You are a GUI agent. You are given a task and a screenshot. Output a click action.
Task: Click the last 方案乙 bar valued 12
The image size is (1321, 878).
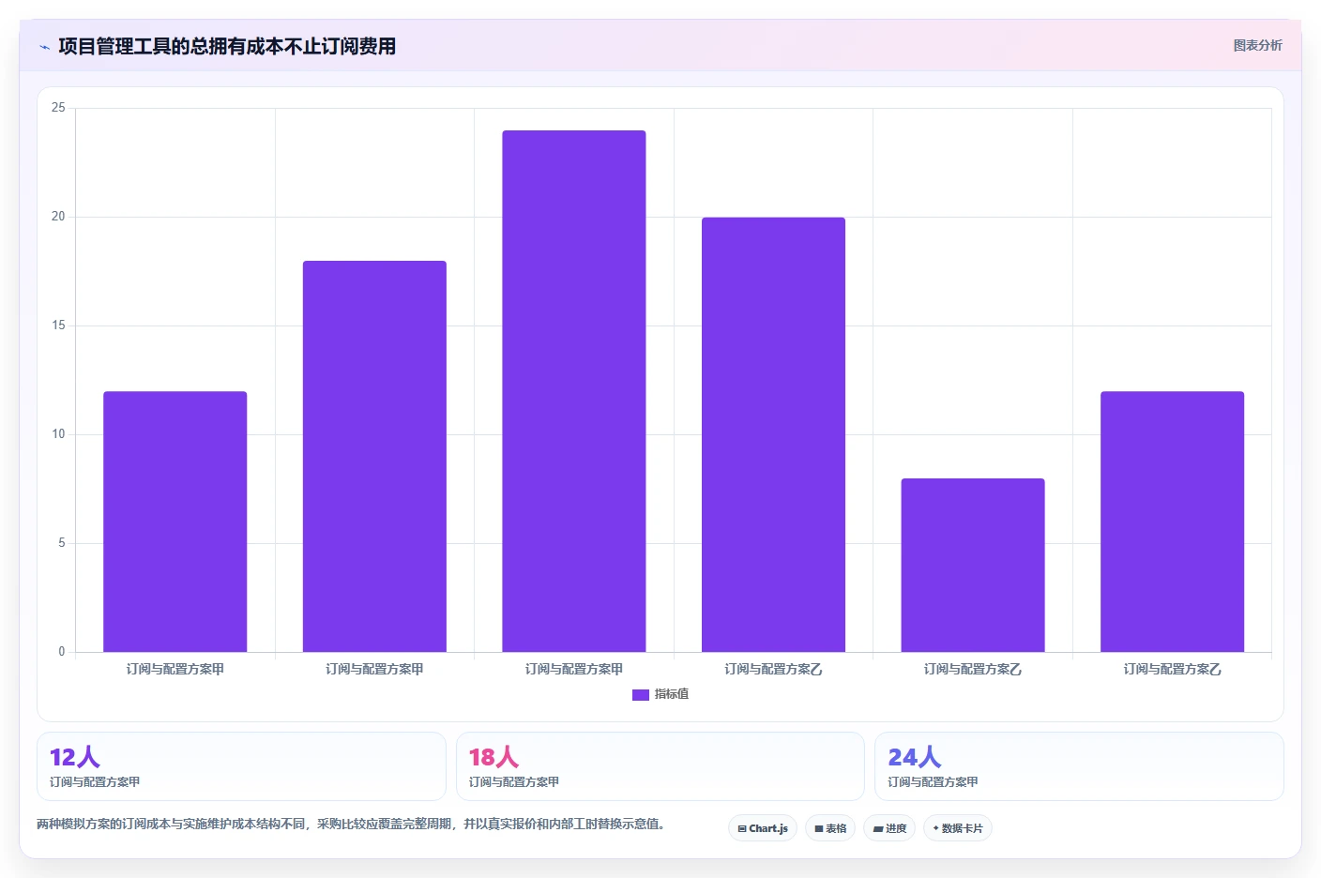coord(1173,522)
